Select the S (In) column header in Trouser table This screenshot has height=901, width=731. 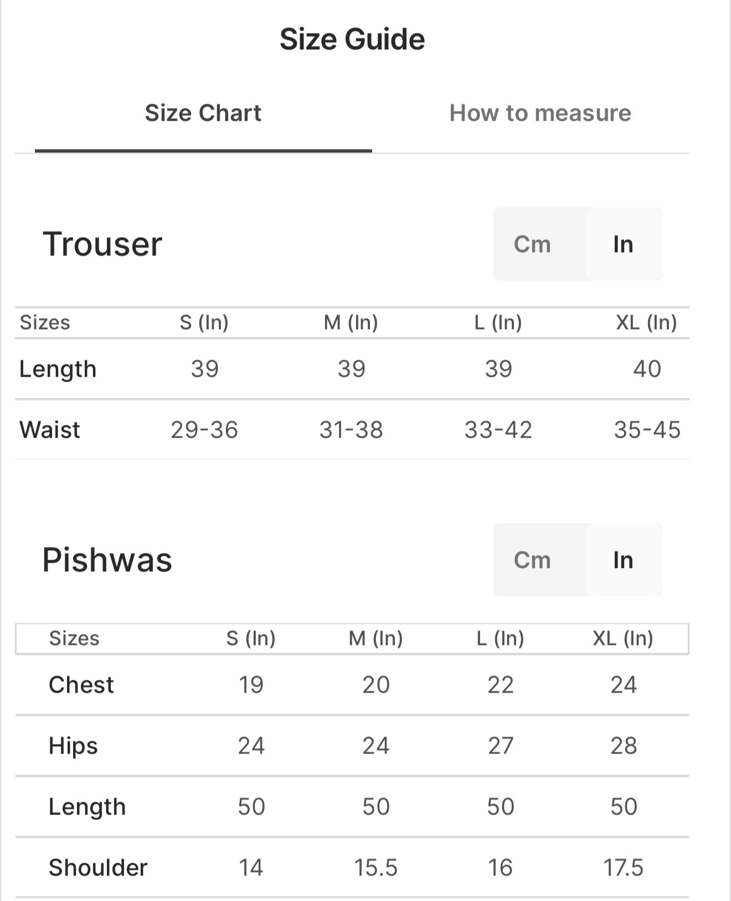click(x=204, y=322)
